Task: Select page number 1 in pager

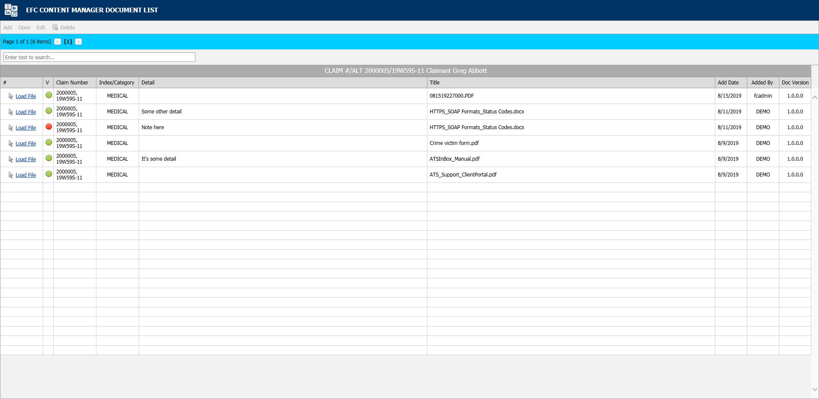Action: pos(68,42)
